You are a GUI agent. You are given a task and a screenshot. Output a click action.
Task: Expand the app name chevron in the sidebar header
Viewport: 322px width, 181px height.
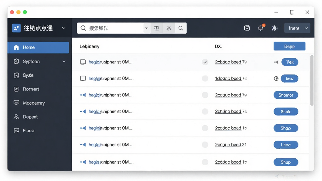pos(64,28)
